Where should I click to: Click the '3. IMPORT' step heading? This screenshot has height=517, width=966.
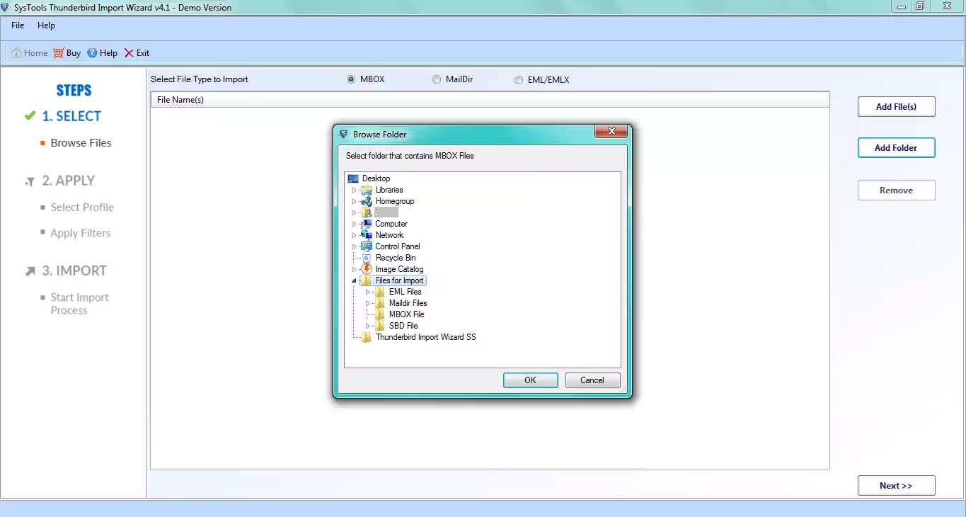[x=74, y=271]
